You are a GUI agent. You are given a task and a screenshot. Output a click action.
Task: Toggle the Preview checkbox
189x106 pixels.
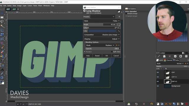[x=84, y=52]
